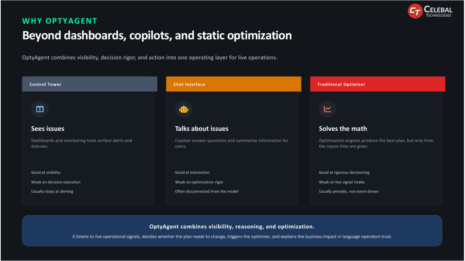Click Weak on optimization rigor line
Viewport: 465px width, 261px height.
[199, 182]
